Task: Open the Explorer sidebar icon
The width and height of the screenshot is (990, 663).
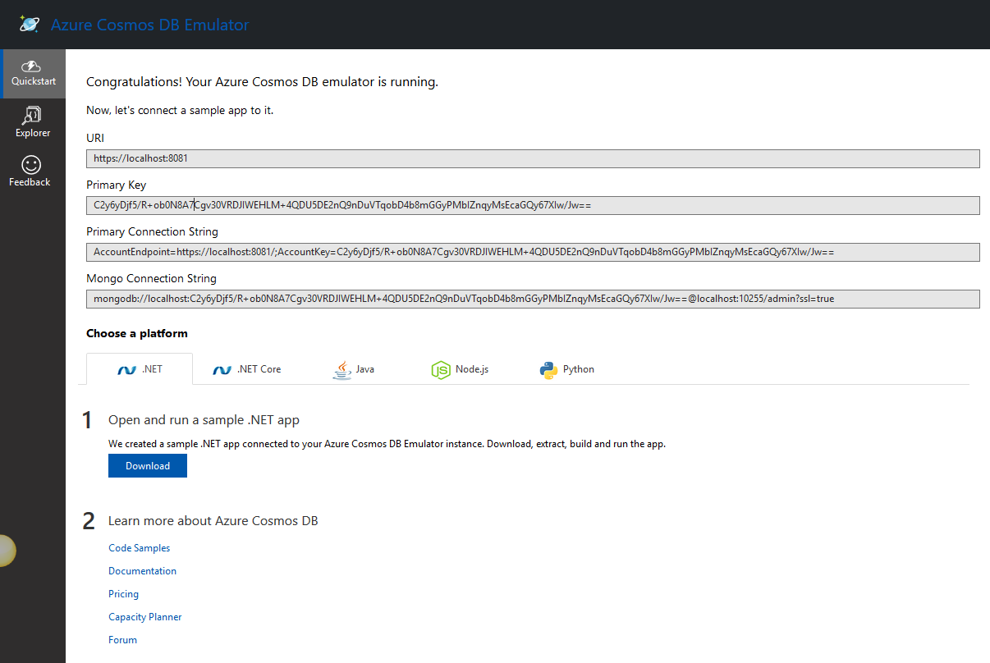Action: (33, 115)
